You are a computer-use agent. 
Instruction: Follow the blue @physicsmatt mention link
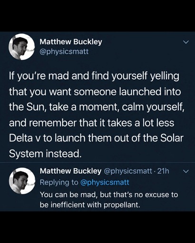105,182
